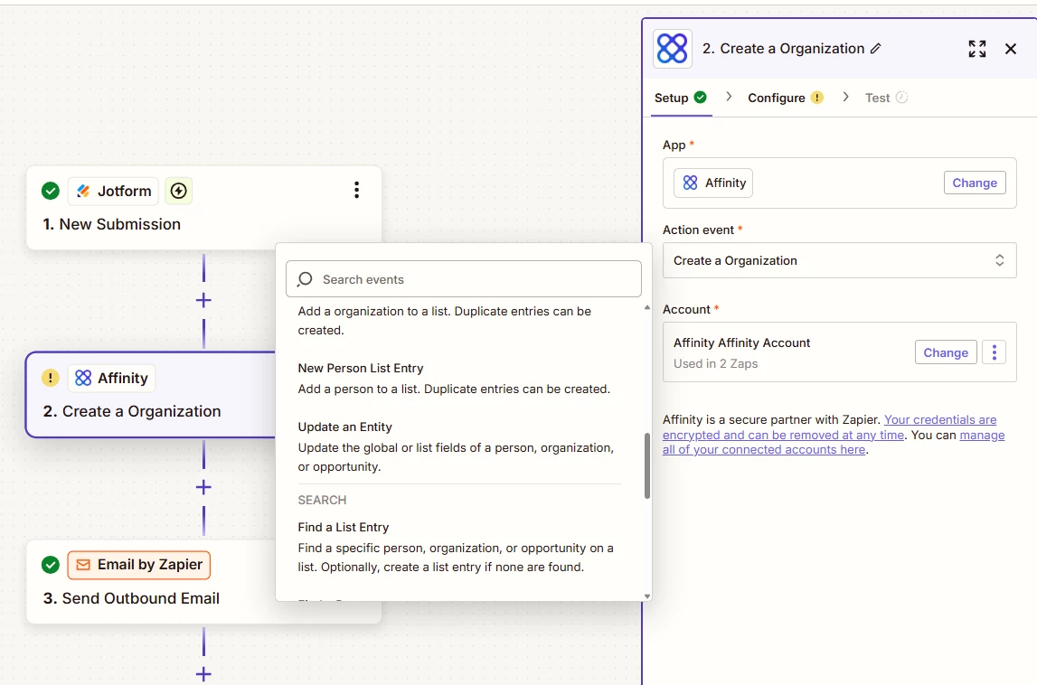Viewport: 1037px width, 685px height.
Task: Open the Setup tab
Action: 681,98
